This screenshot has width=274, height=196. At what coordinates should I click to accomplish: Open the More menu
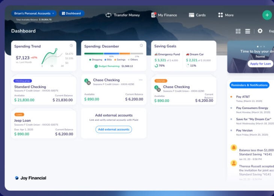pos(226,15)
